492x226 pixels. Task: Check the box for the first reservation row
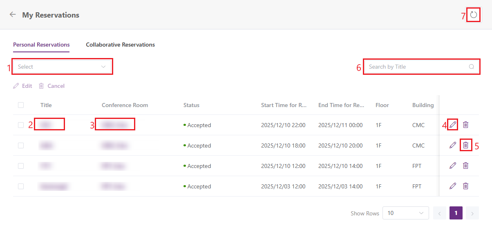pyautogui.click(x=21, y=125)
